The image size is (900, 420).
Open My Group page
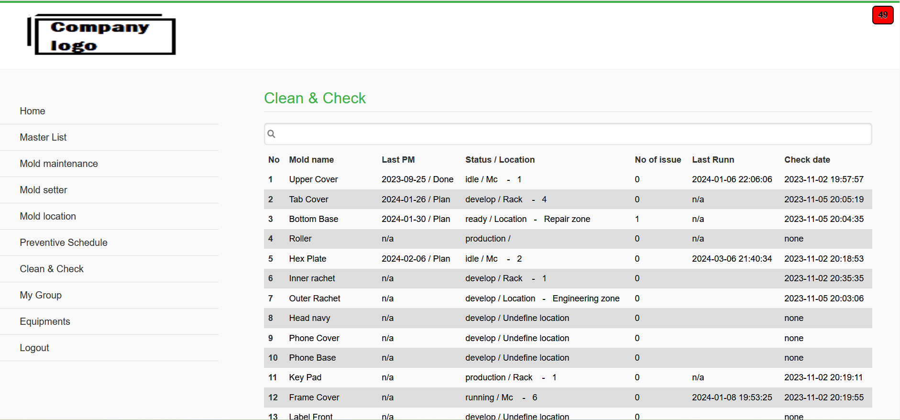[x=41, y=295]
